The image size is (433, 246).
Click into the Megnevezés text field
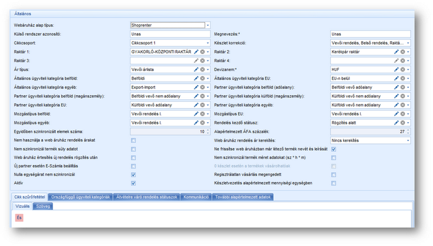pos(370,34)
